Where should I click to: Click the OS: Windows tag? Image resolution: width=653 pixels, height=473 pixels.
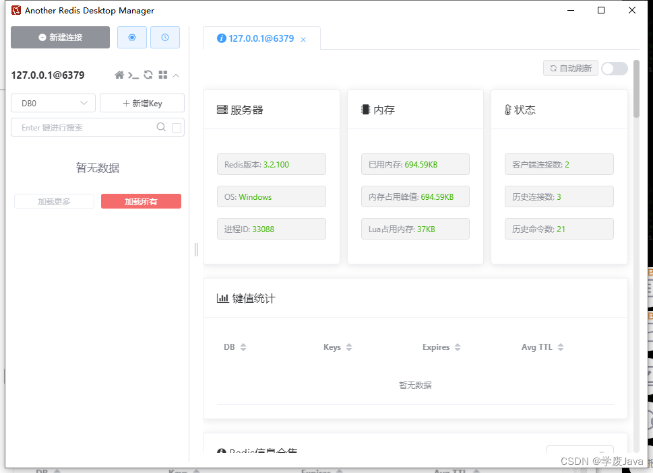pyautogui.click(x=272, y=196)
